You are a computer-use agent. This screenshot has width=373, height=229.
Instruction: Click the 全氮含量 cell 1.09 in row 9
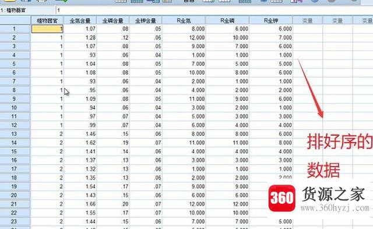80,99
